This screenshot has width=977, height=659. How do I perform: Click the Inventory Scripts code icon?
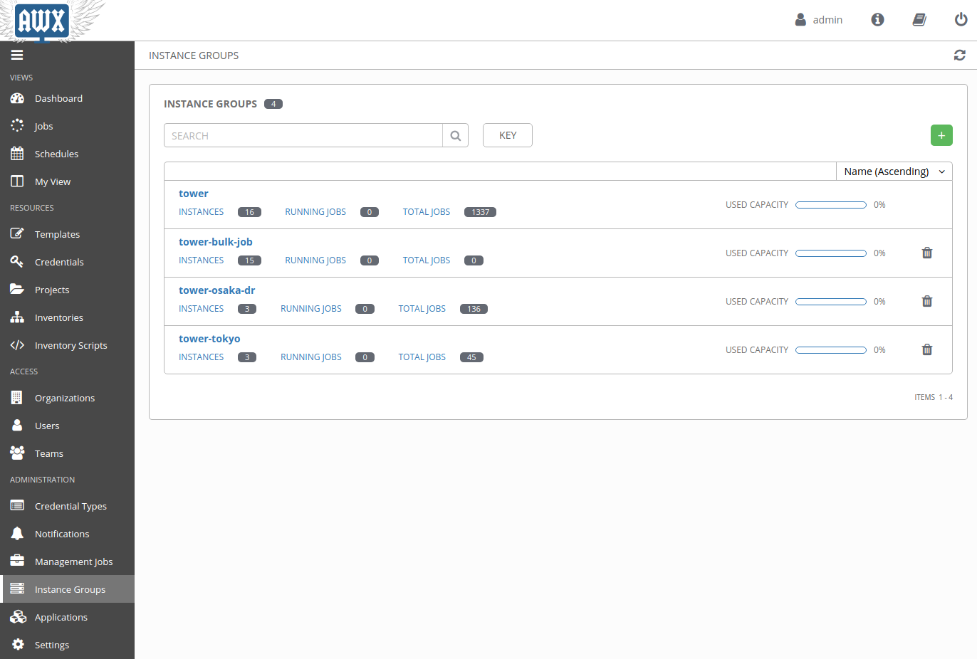point(17,345)
